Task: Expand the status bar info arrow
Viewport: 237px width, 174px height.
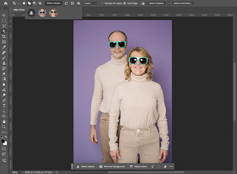Action: (57, 172)
